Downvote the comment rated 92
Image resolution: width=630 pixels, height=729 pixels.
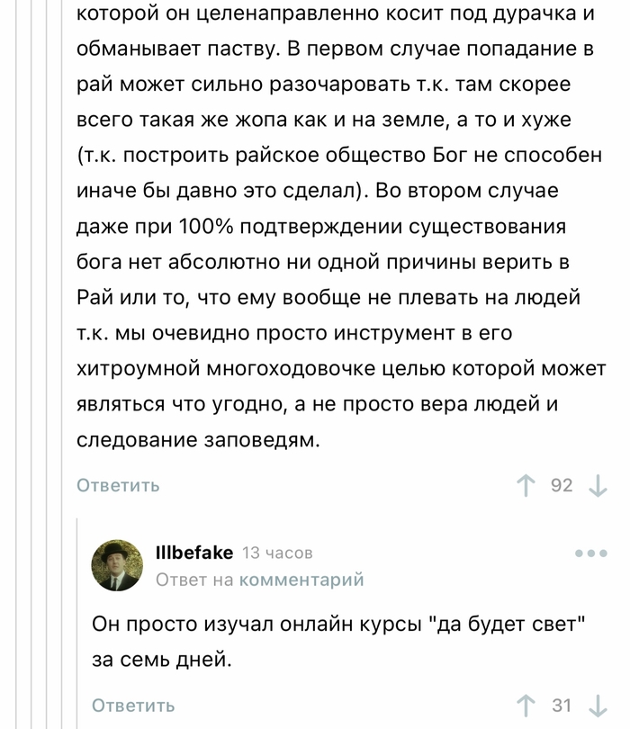pos(598,486)
